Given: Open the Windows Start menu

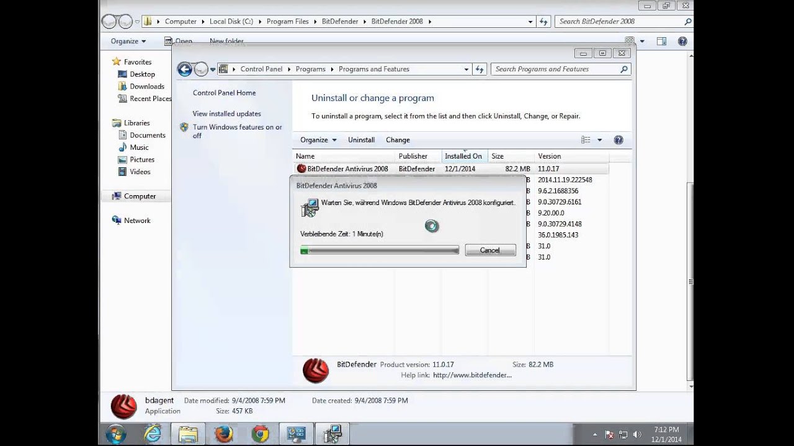Looking at the screenshot, I should [116, 434].
